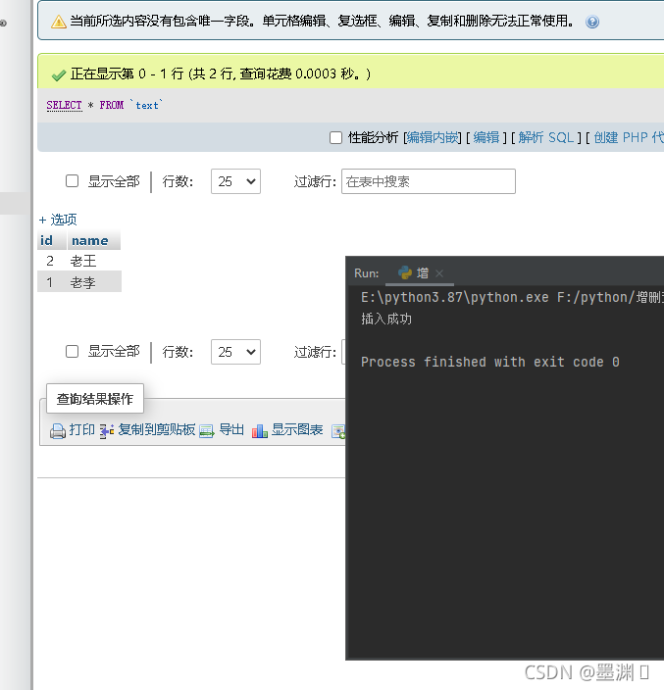Viewport: 664px width, 690px height.
Task: Click the yellow warning triangle icon
Action: pyautogui.click(x=59, y=22)
